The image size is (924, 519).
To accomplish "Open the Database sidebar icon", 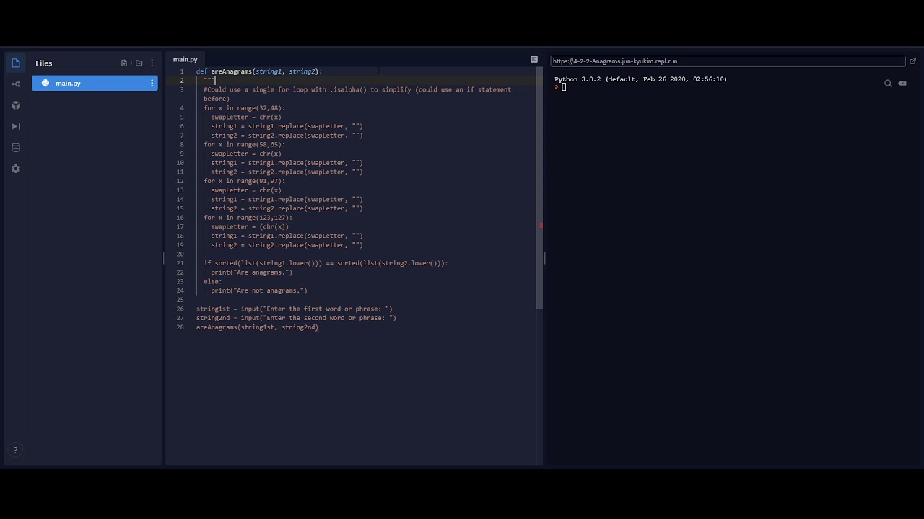I will click(16, 148).
